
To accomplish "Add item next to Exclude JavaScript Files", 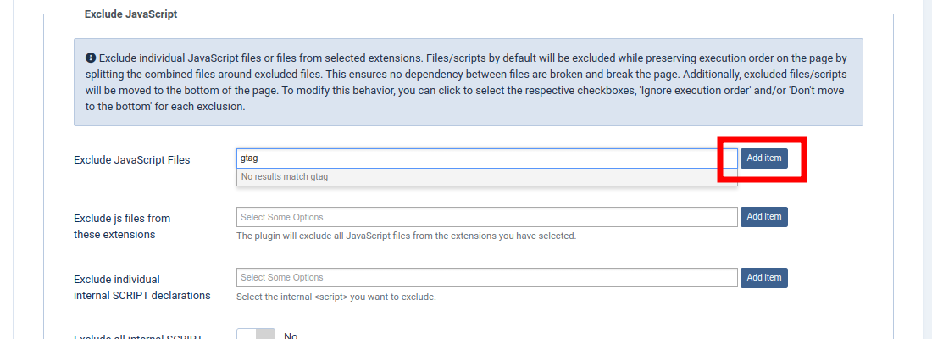I will [763, 158].
